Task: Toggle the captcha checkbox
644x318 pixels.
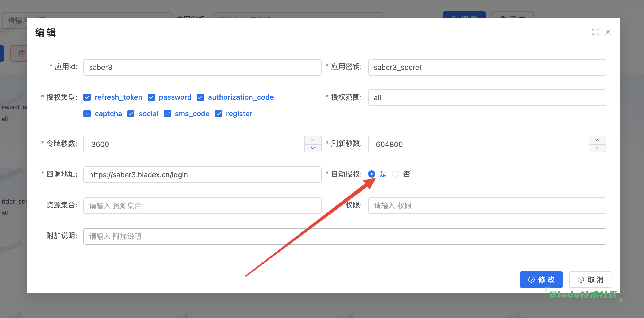Action: point(87,114)
